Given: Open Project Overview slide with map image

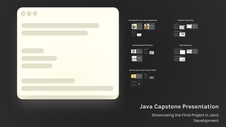Looking at the screenshot, I should tap(179, 27).
